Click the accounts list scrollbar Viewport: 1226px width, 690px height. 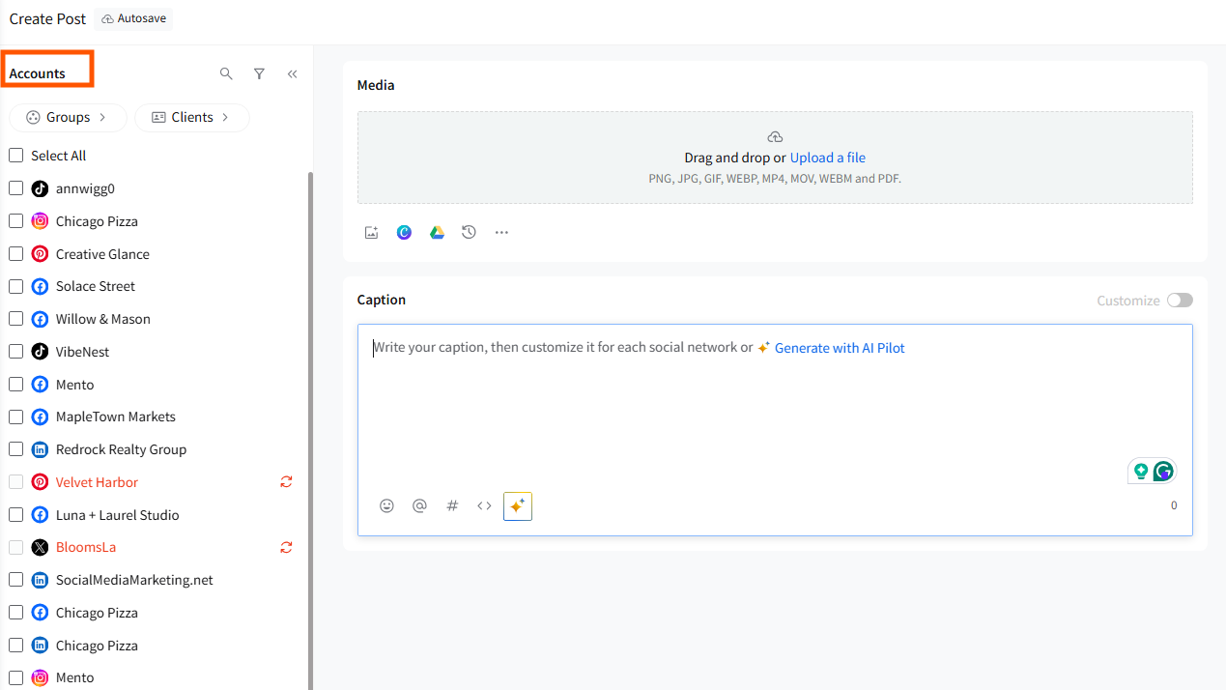[x=310, y=430]
